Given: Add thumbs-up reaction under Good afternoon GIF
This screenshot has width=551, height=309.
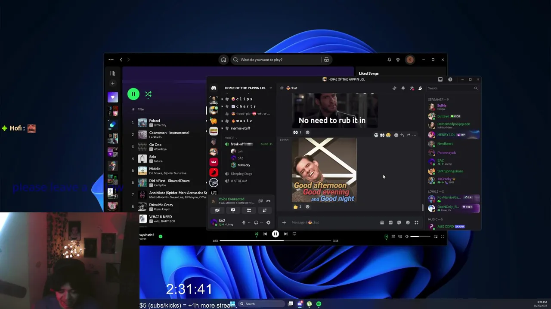Looking at the screenshot, I should tap(297, 206).
